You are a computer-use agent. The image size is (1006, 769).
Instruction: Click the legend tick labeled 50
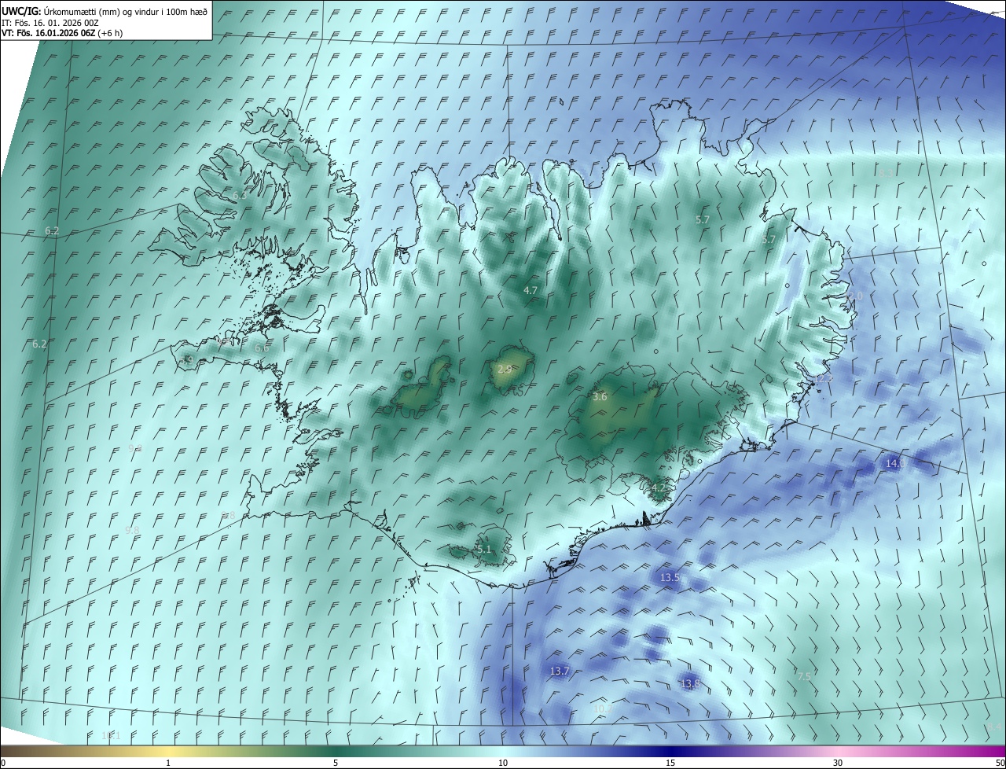tap(1000, 763)
